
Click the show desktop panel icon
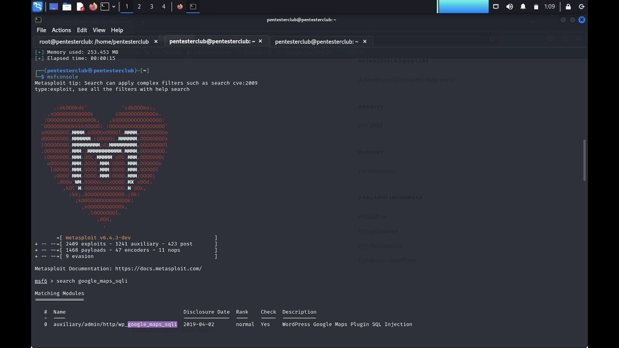tap(54, 6)
